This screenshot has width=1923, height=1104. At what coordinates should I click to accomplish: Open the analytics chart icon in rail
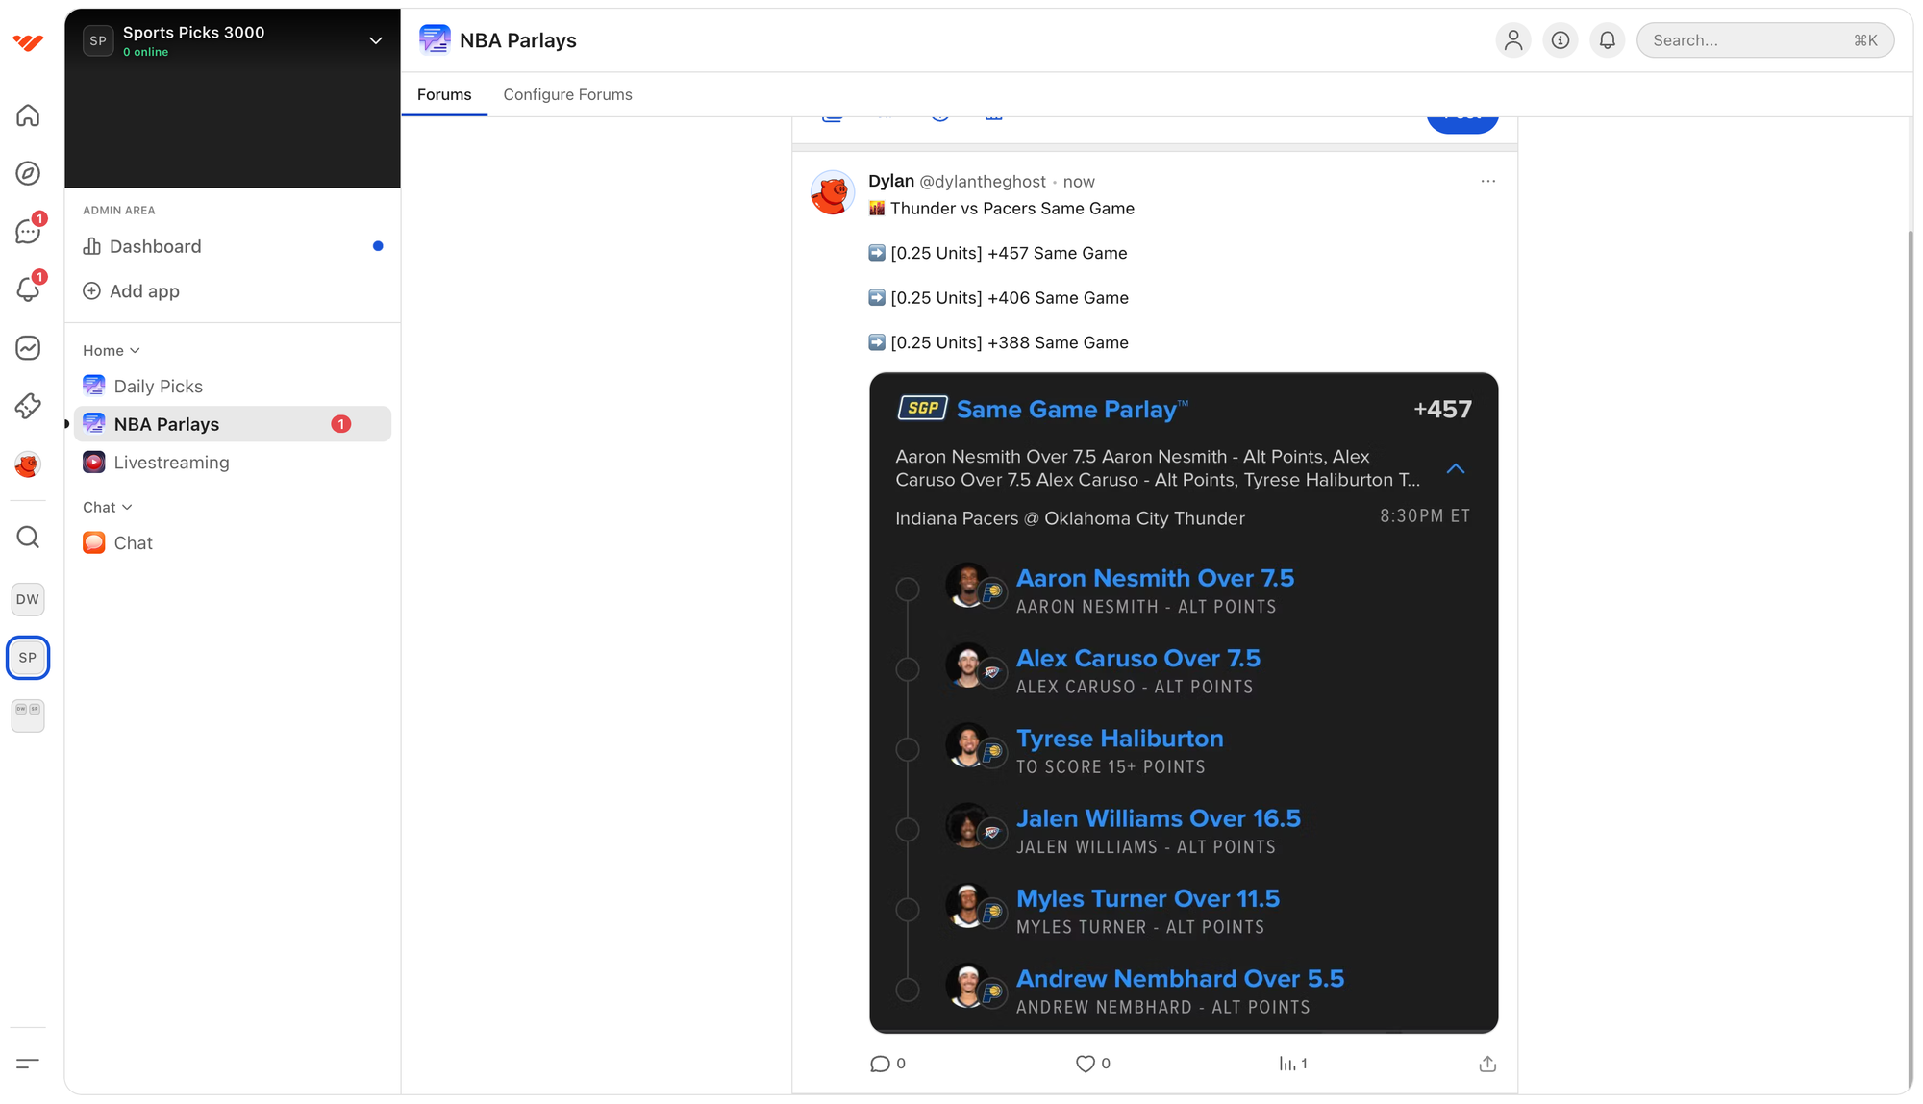28,347
